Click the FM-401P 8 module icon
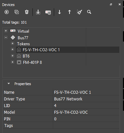This screenshot has height=133, width=124. pos(19,62)
